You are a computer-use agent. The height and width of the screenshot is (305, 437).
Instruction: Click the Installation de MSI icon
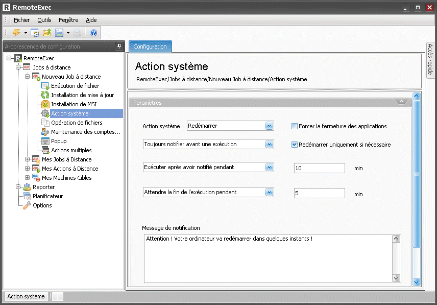point(45,104)
